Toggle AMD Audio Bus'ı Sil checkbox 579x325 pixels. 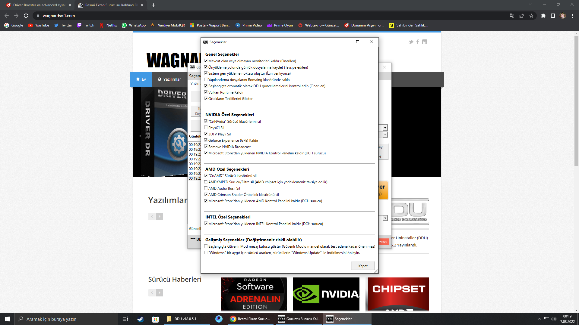tap(206, 188)
